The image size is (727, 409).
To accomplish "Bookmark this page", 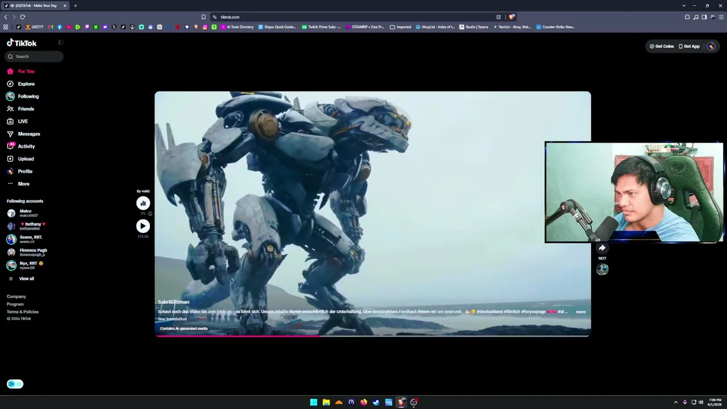I will point(203,17).
